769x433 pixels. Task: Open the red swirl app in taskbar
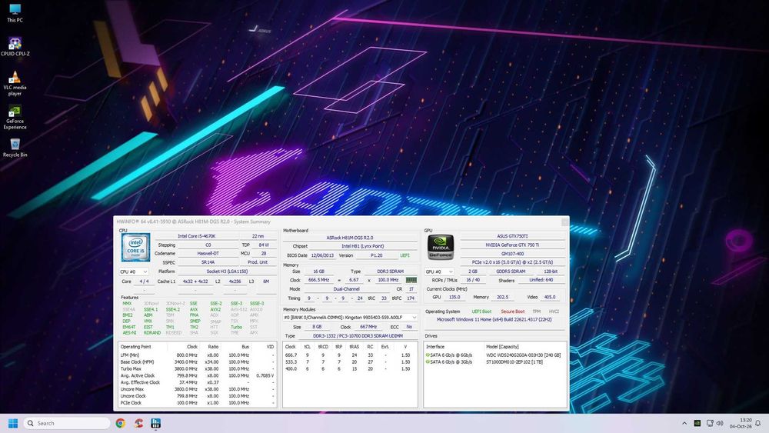coord(138,423)
